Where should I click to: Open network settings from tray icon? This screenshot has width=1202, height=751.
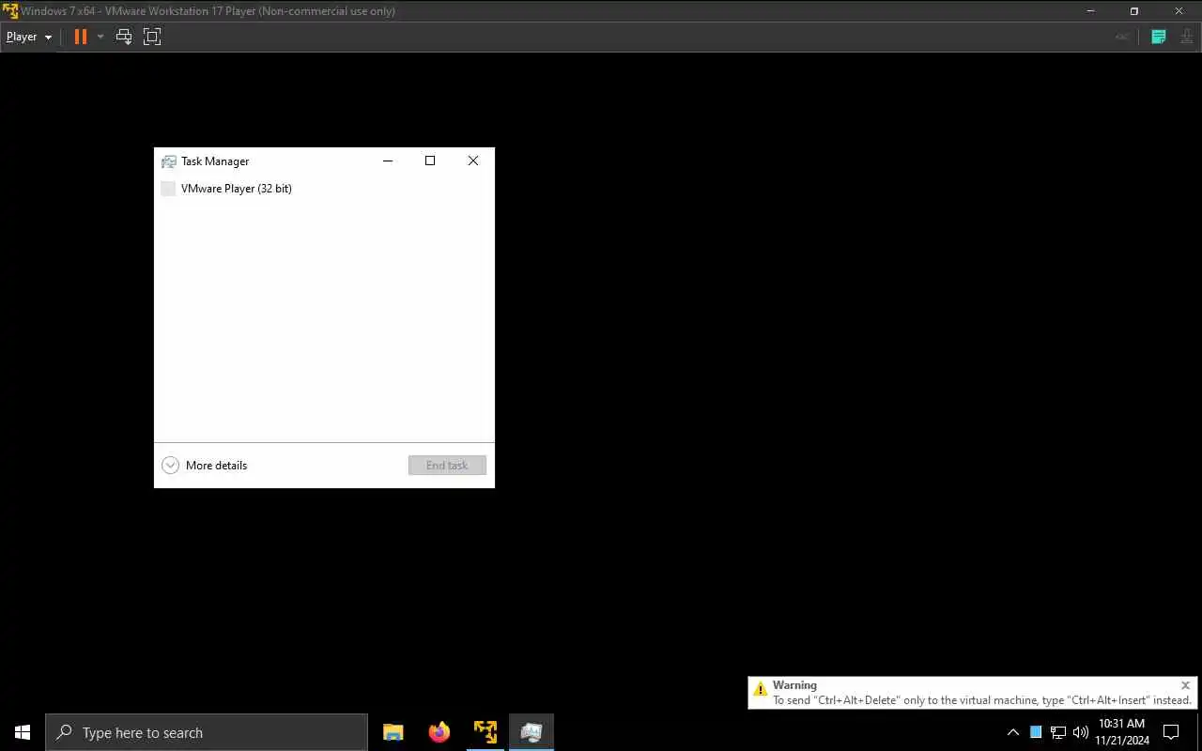point(1058,732)
